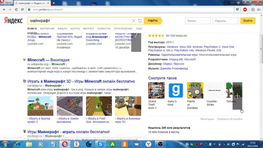Image resolution: width=263 pixels, height=148 pixels.
Task: Focus the yandex.ru address bar
Action: 130,9
